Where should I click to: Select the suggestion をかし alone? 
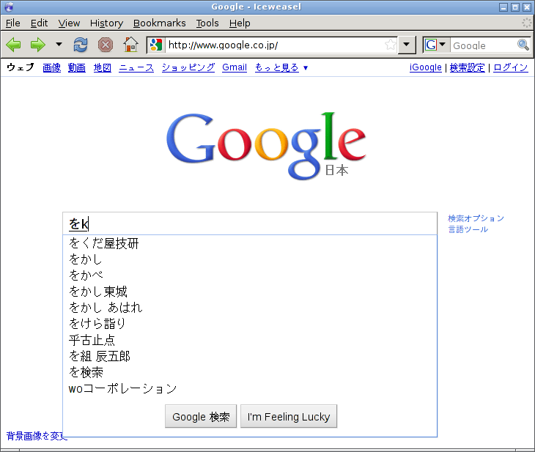coord(250,259)
